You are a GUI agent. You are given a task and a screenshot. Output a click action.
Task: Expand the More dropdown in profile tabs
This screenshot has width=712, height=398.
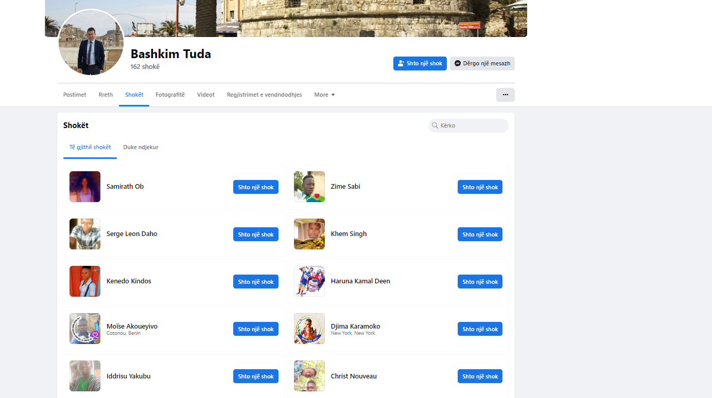tap(324, 95)
